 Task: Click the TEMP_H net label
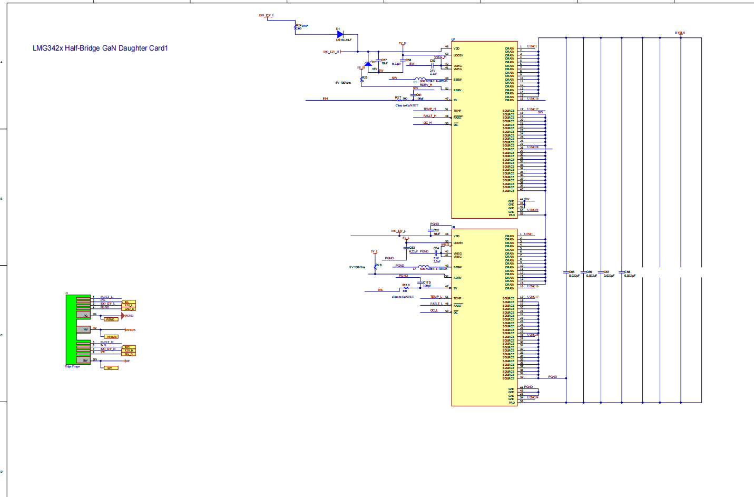(429, 109)
